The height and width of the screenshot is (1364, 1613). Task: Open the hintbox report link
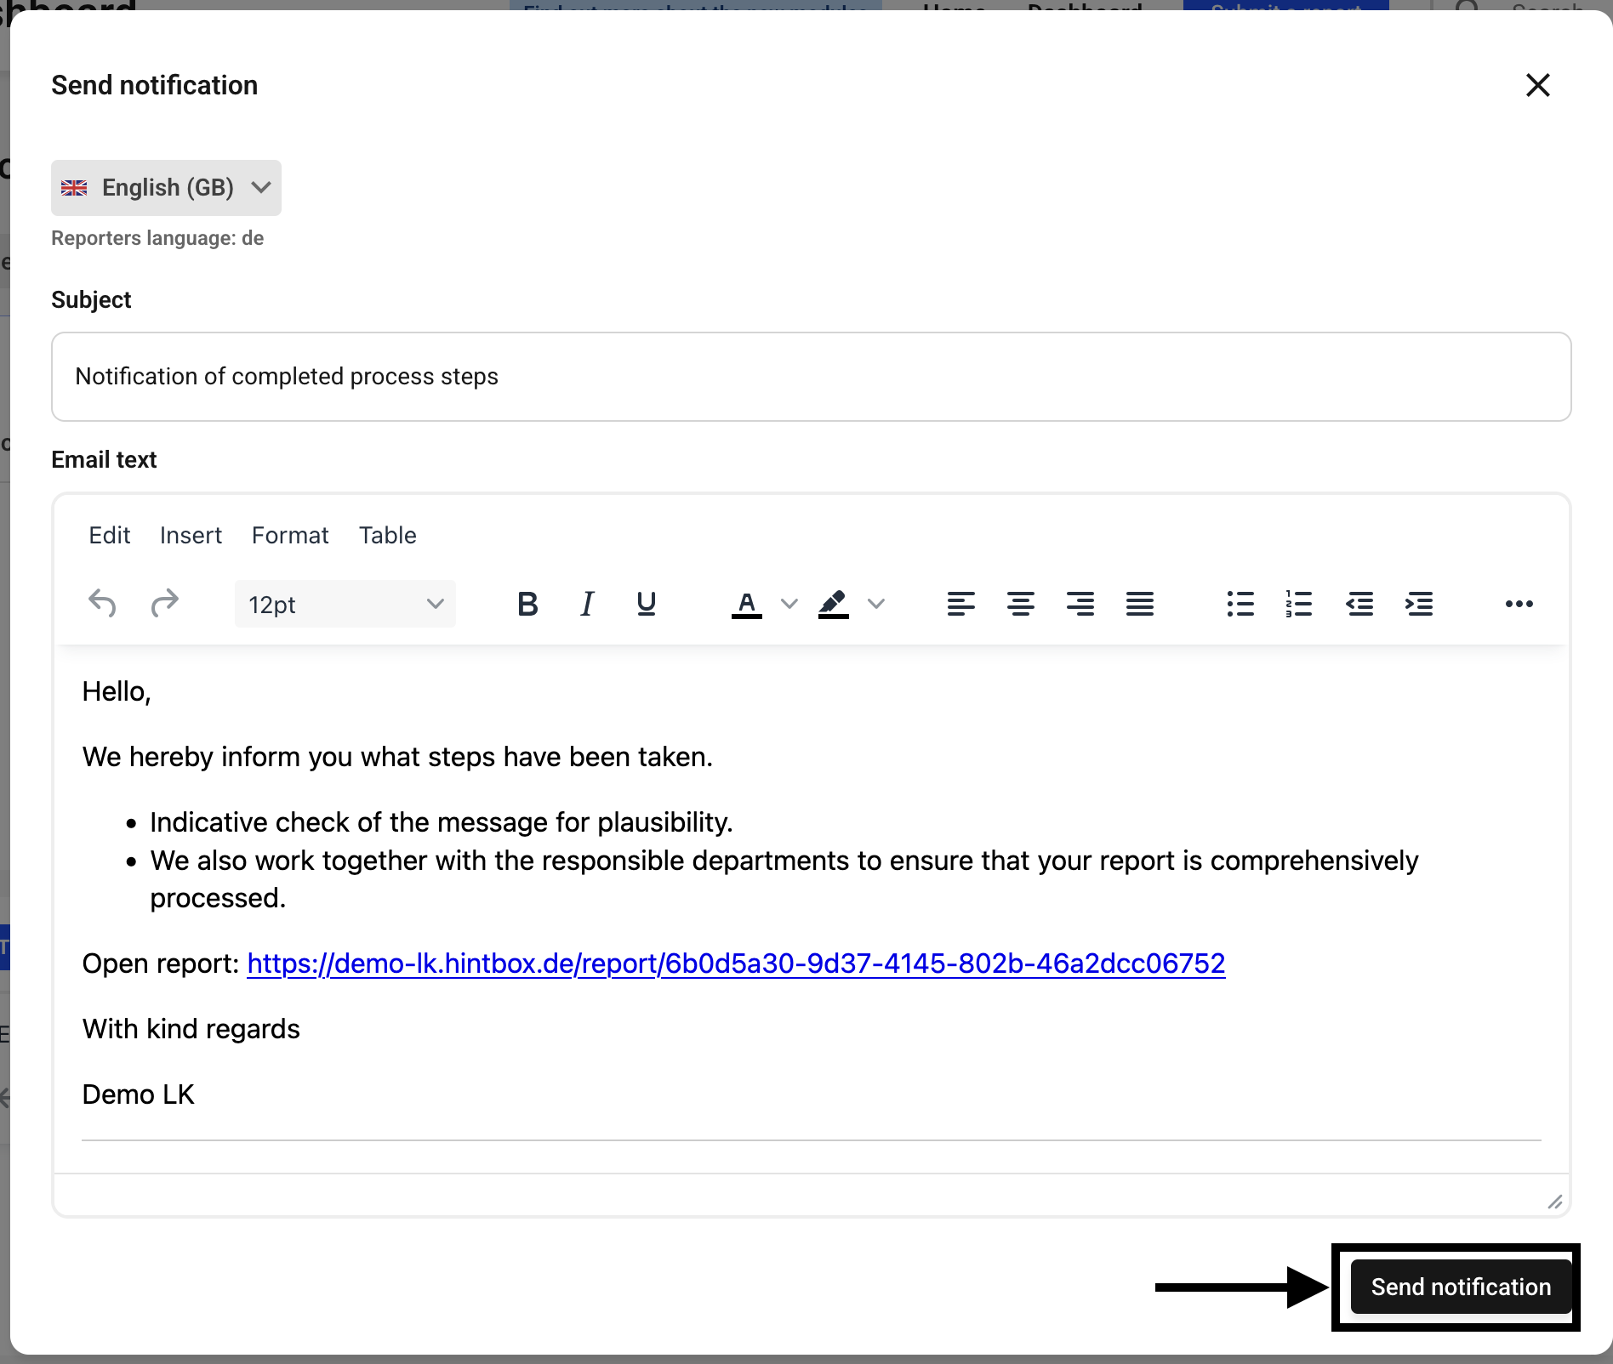click(736, 963)
